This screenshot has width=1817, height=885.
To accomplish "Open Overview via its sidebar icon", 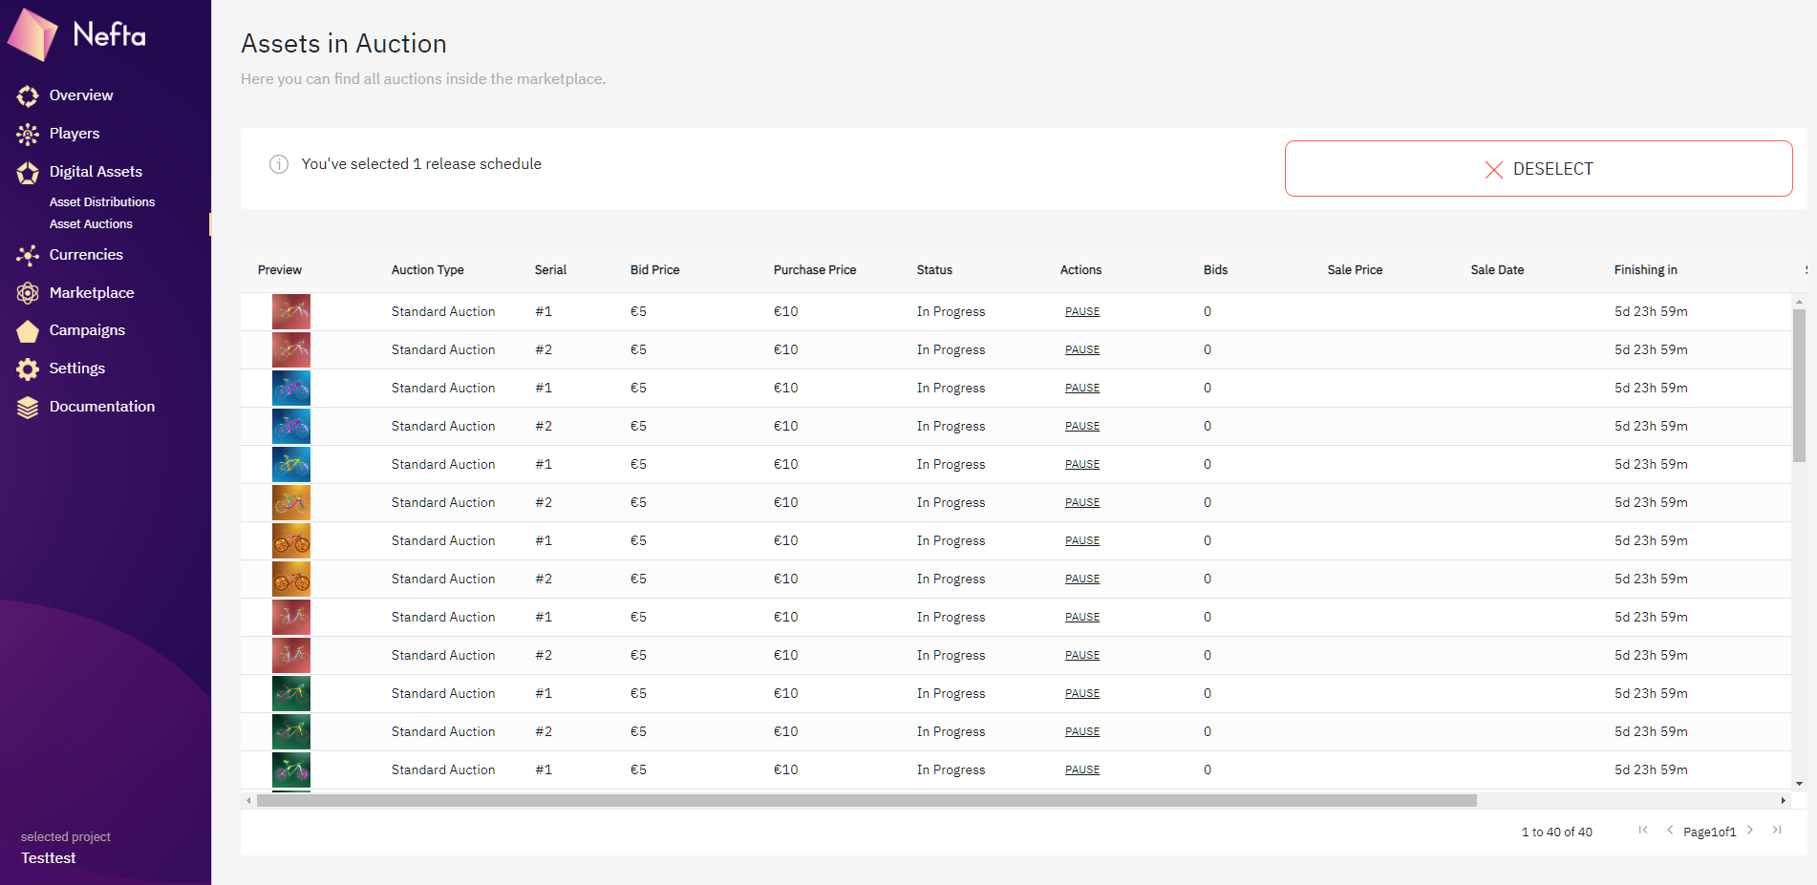I will pyautogui.click(x=28, y=95).
